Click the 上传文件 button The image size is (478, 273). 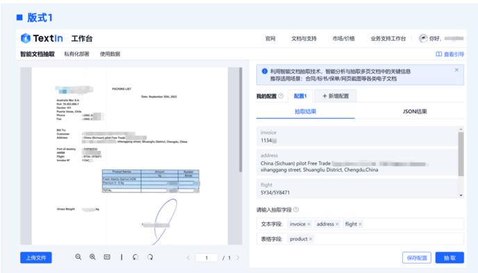(x=36, y=258)
